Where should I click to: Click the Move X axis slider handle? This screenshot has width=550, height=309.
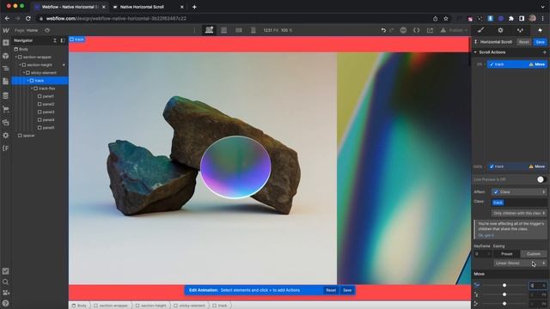click(x=504, y=285)
